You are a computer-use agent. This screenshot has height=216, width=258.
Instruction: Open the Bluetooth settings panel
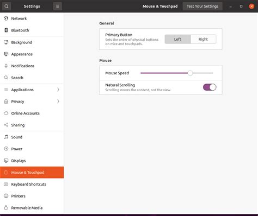(32, 30)
